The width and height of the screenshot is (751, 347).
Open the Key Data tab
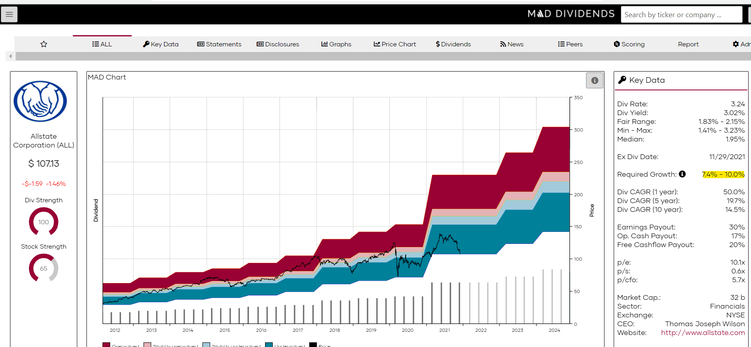[x=161, y=44]
